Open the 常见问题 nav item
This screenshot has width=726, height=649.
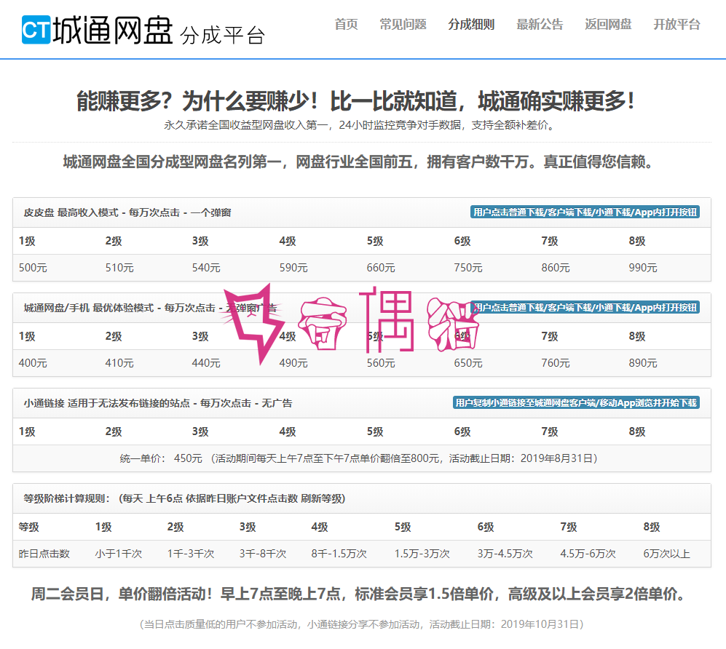point(403,24)
